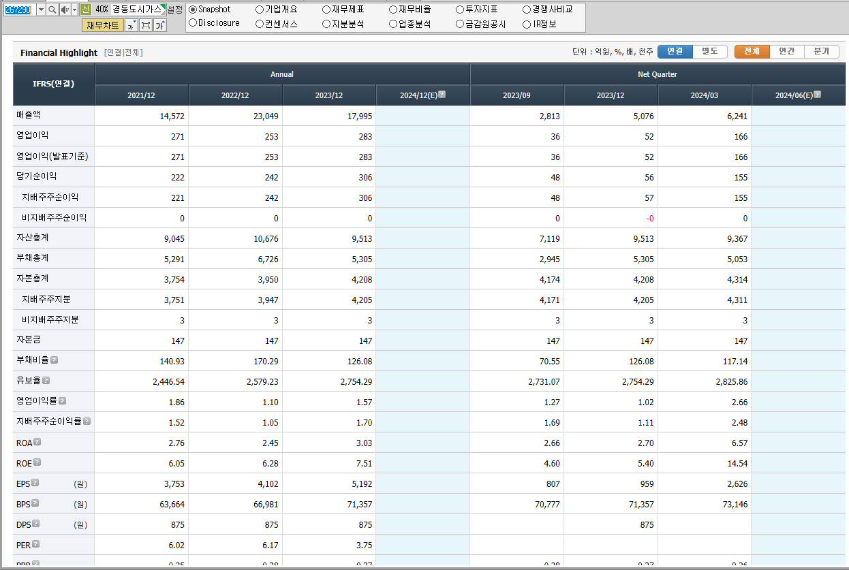
Task: Open dropdown arrow beside the speaker icon
Action: pyautogui.click(x=74, y=10)
